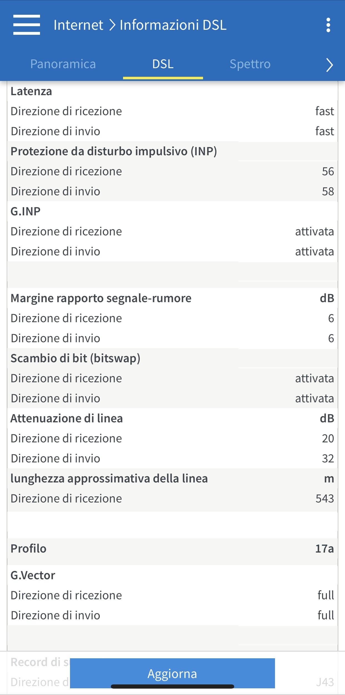Select the 543 line length value
345x695 pixels.
[324, 499]
